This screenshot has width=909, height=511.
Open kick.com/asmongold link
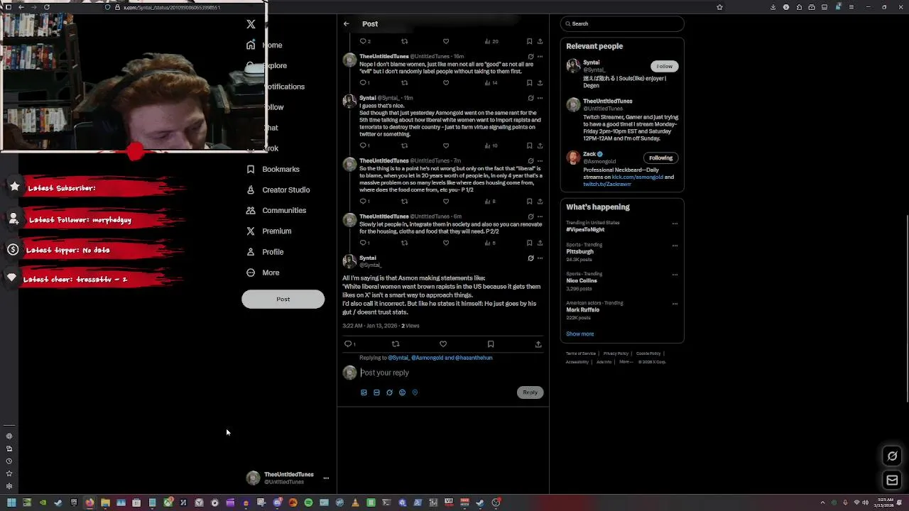click(637, 177)
